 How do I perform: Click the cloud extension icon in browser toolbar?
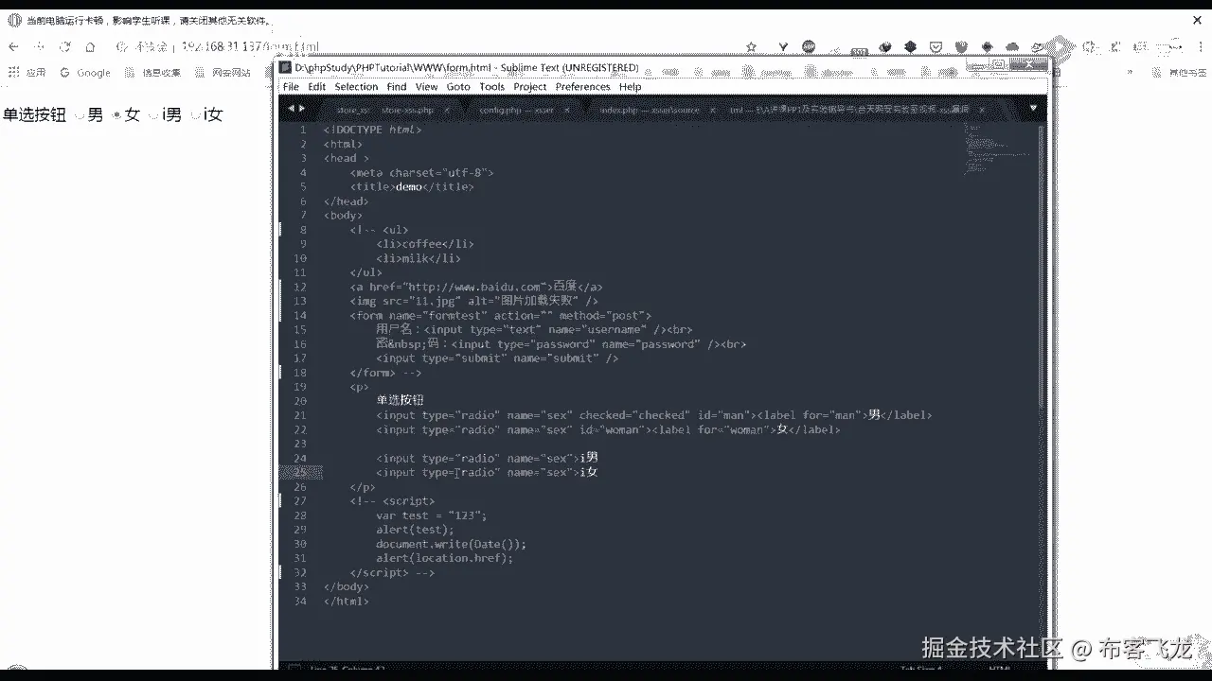coord(1012,46)
